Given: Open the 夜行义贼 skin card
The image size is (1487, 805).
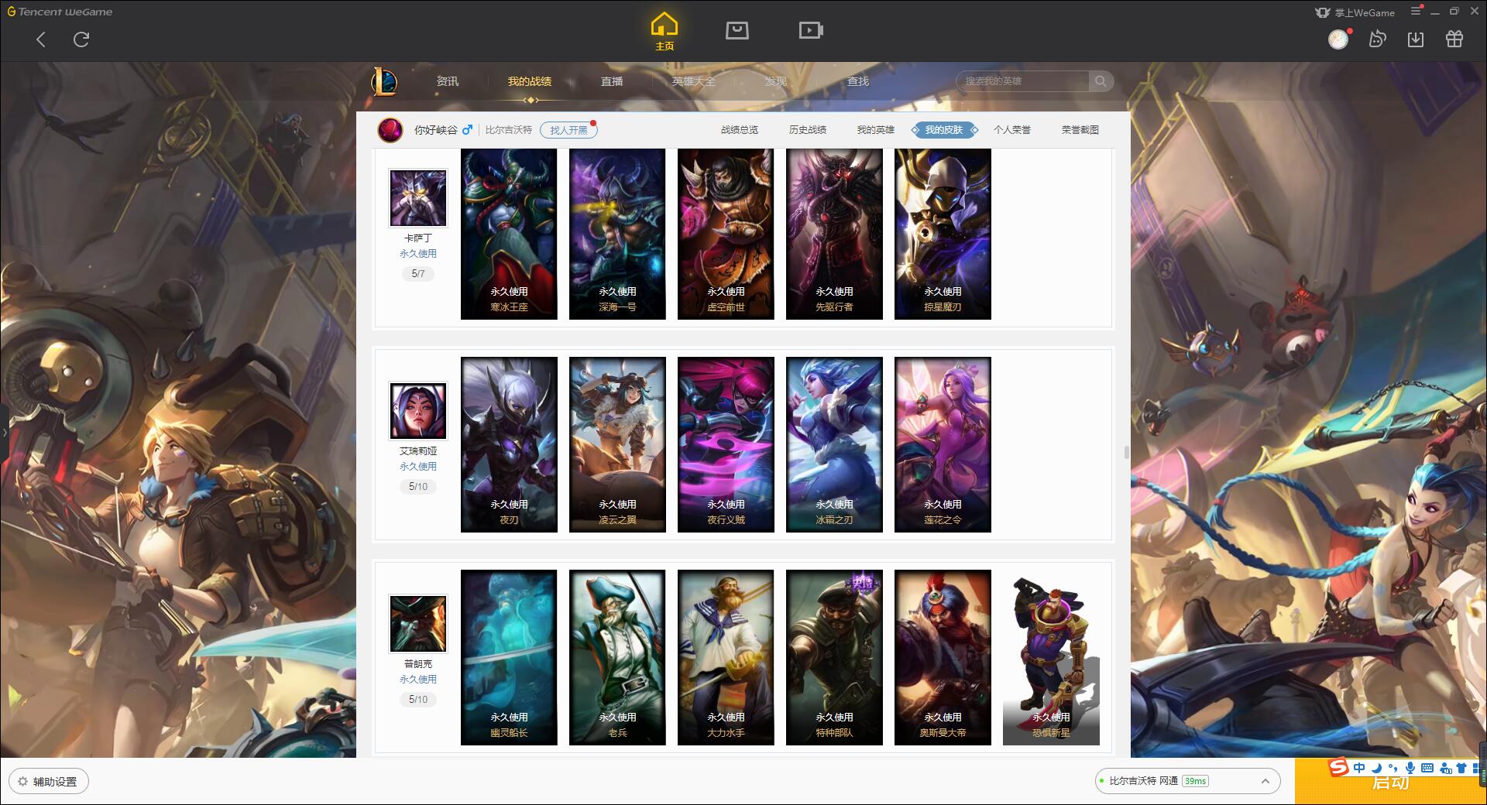Looking at the screenshot, I should 726,444.
